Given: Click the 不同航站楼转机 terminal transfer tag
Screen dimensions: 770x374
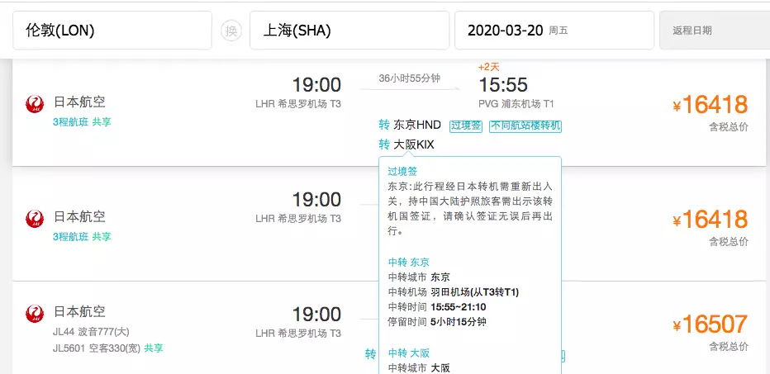Looking at the screenshot, I should (525, 125).
